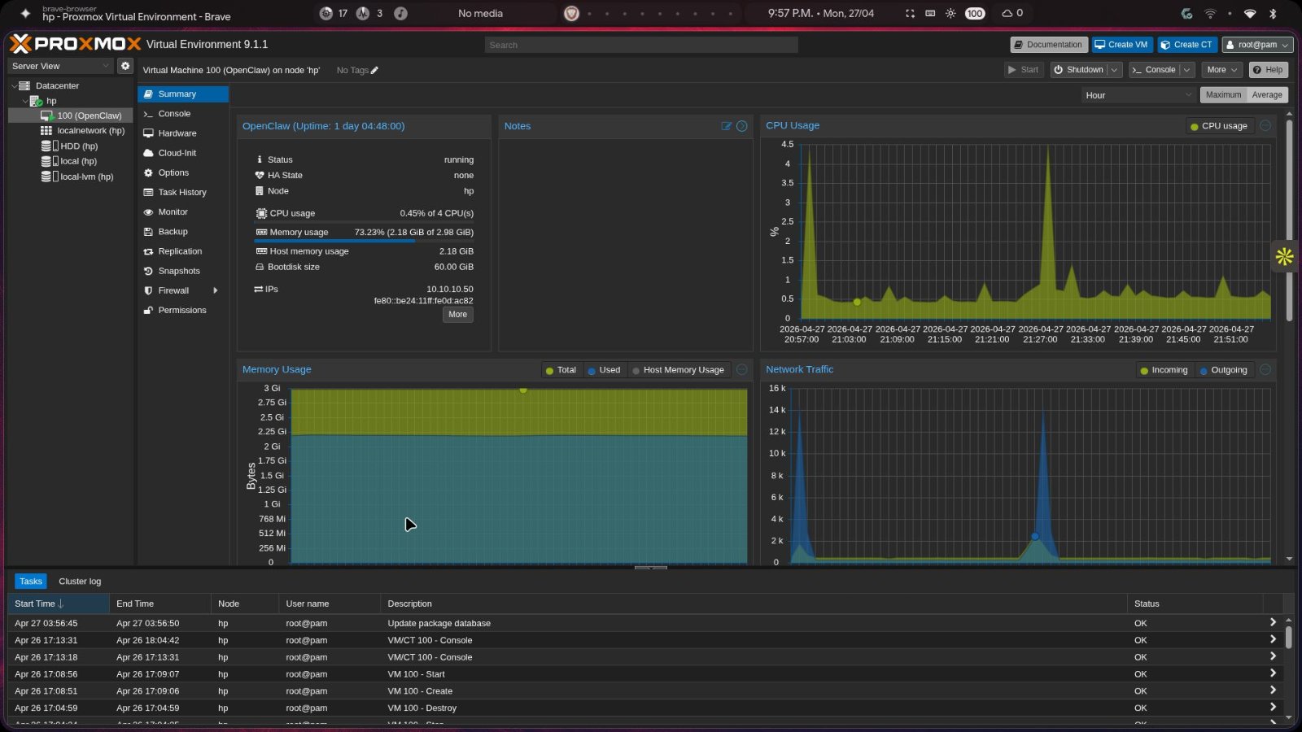Click the yellow asterisk side widget
The image size is (1302, 732).
pos(1285,257)
